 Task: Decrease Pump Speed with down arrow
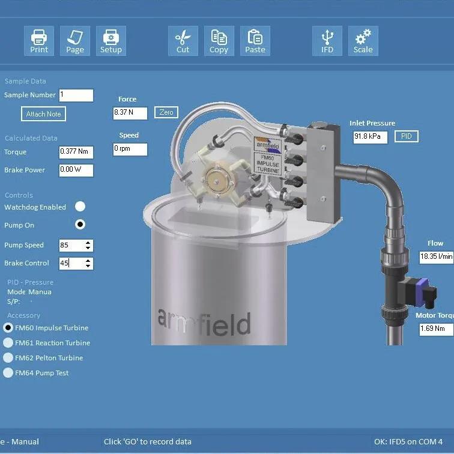pyautogui.click(x=88, y=248)
